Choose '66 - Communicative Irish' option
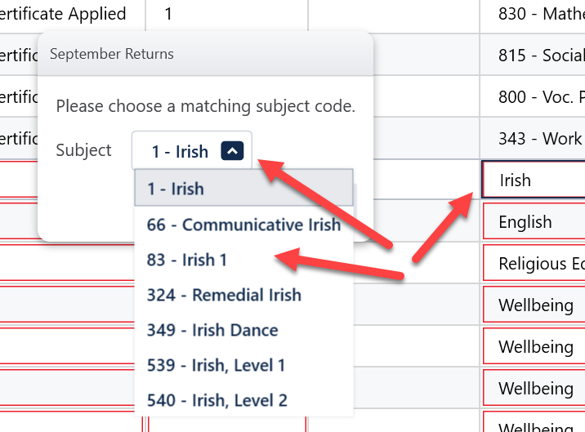Viewport: 585px width, 432px height. coord(243,225)
